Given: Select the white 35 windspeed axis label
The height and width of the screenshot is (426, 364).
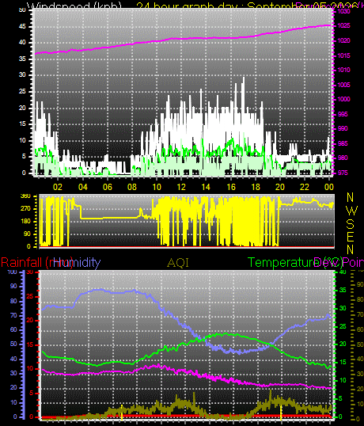Looking at the screenshot, I should pyautogui.click(x=22, y=59).
